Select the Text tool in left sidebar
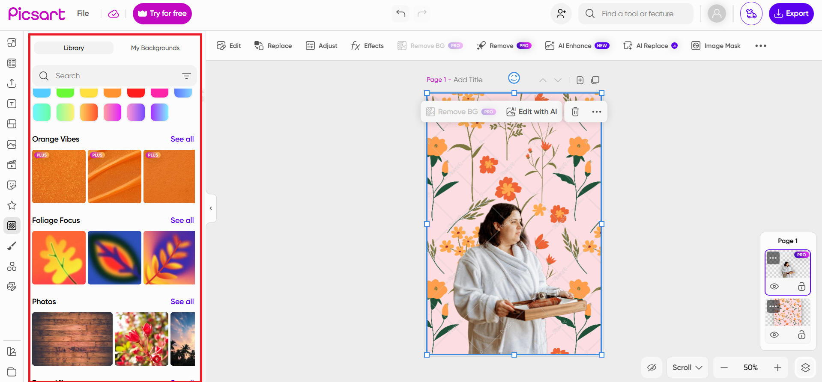Screen dimensions: 822x382 tap(12, 104)
